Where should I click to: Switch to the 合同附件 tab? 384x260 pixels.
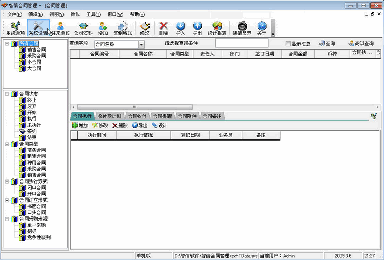pyautogui.click(x=187, y=116)
